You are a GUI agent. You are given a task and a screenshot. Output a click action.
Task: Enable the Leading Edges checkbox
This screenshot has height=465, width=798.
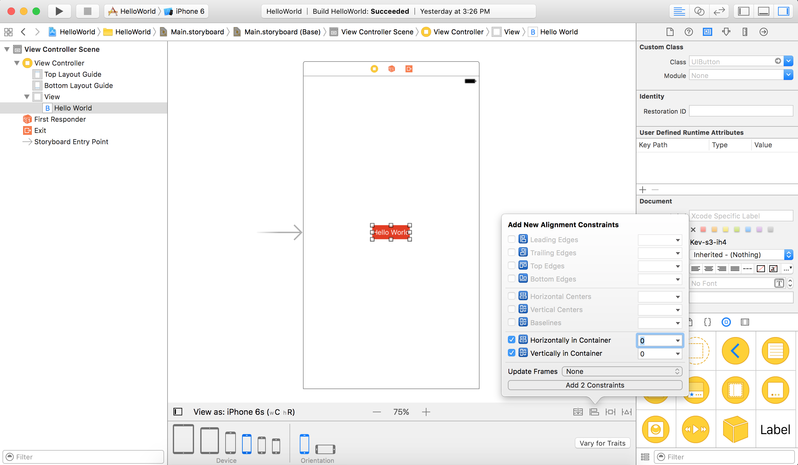511,239
